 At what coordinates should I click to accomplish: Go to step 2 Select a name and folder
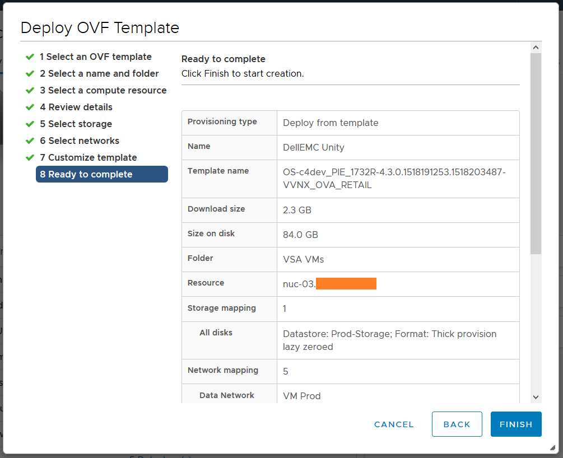[99, 73]
